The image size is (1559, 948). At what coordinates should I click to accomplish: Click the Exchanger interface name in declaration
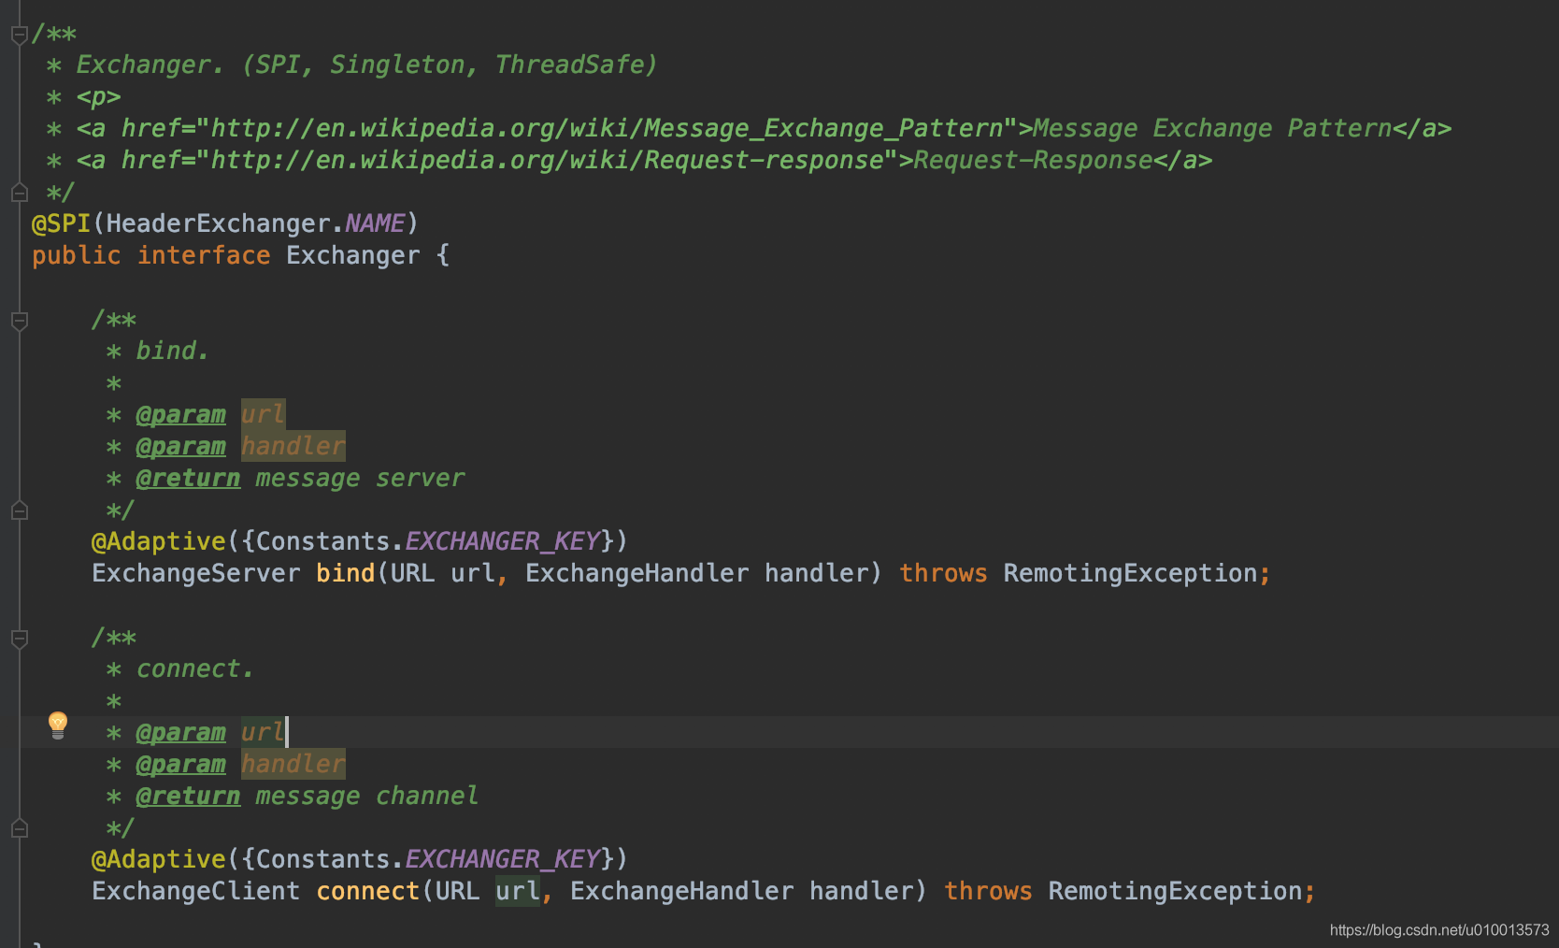point(352,255)
